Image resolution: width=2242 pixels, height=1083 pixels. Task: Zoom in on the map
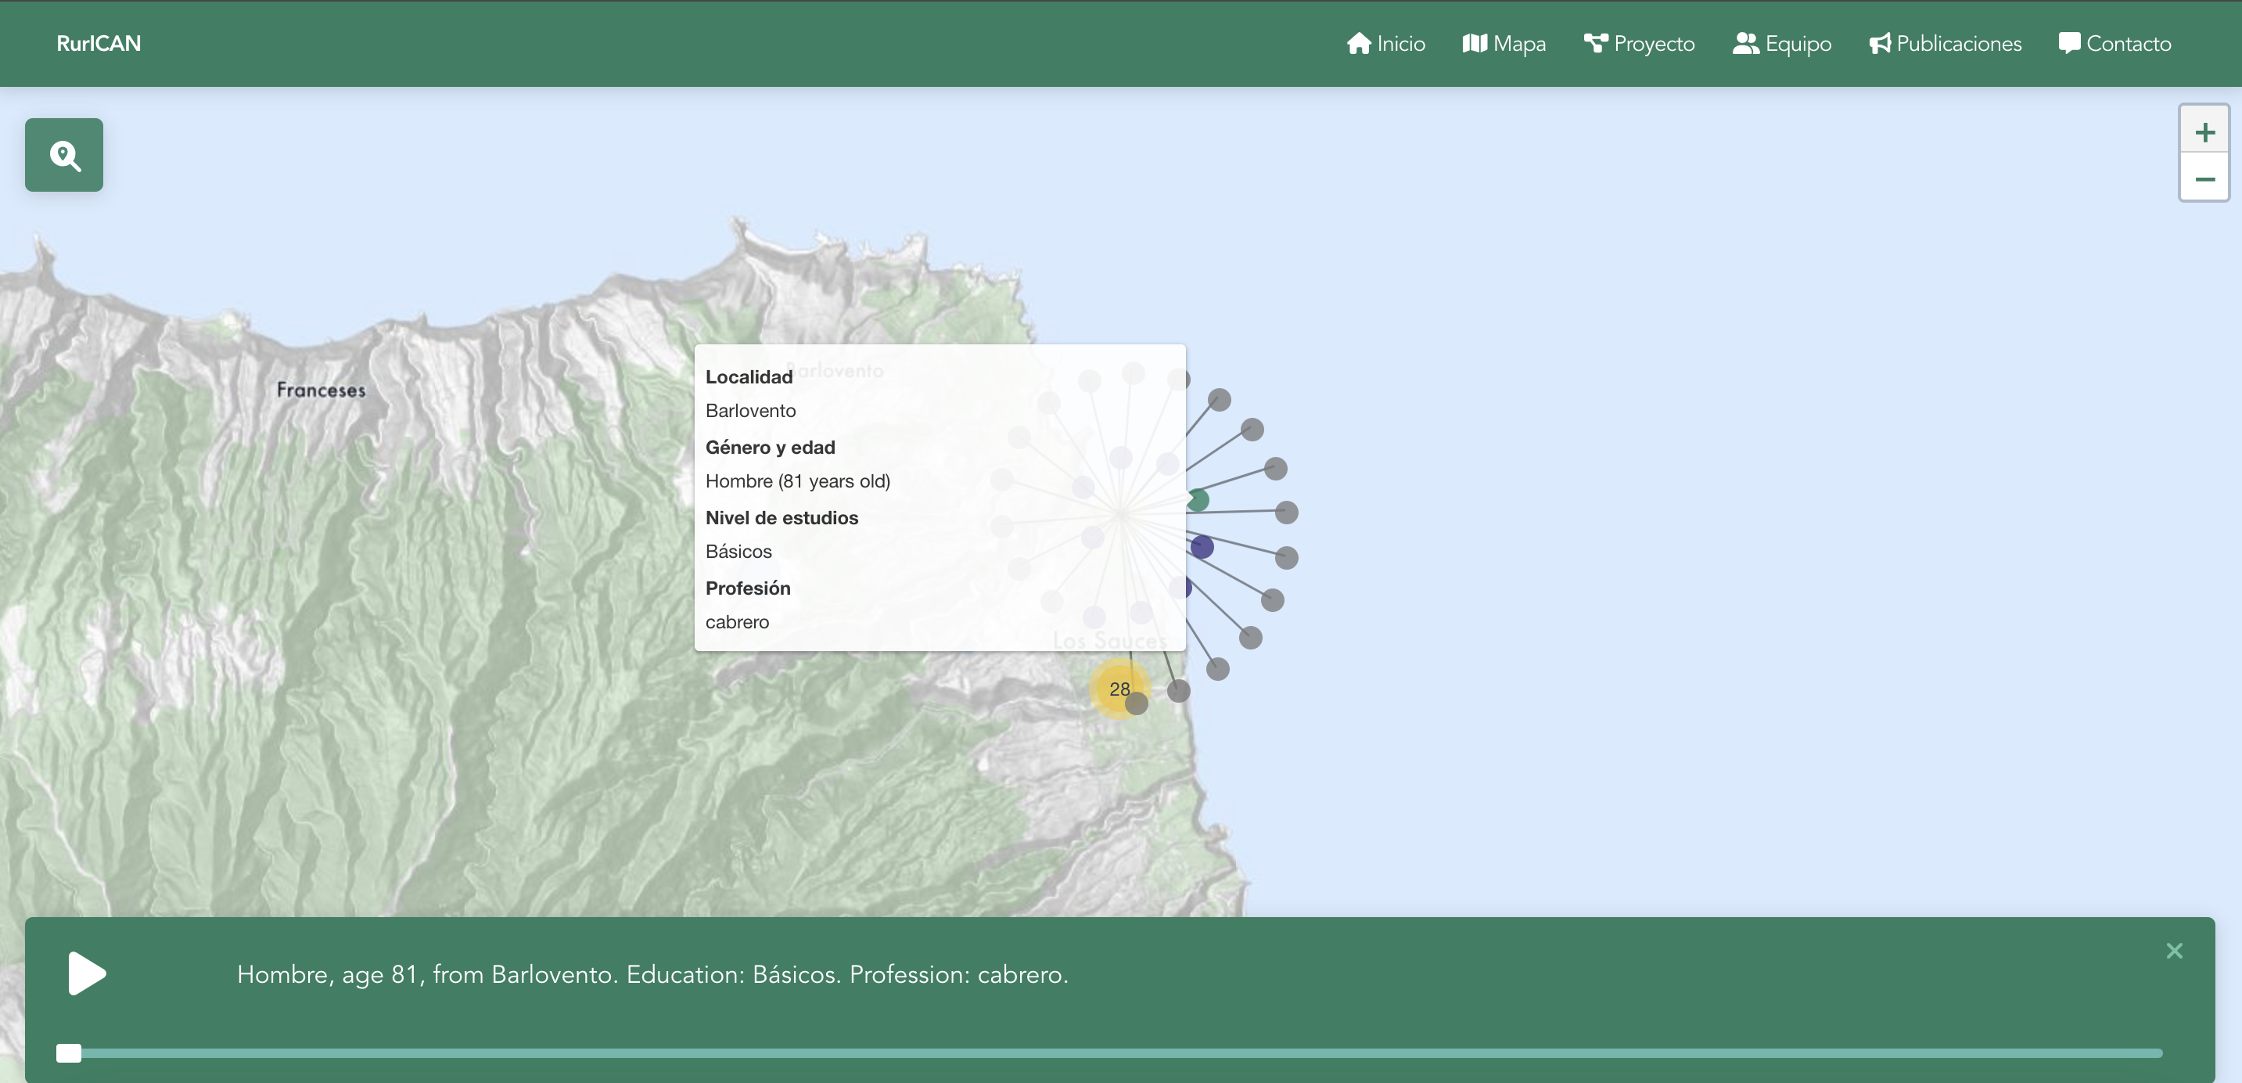pyautogui.click(x=2204, y=132)
